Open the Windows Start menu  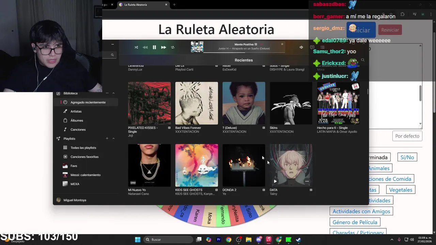coord(138,240)
